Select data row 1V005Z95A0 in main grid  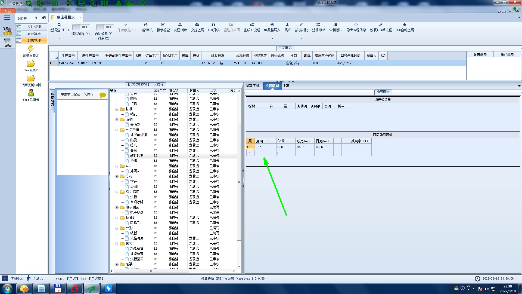pos(258,63)
